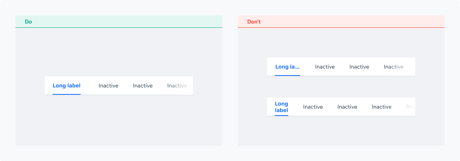This screenshot has width=460, height=161.
Task: Switch to the second Inactive tab in the bottom Don't bar
Action: point(347,107)
